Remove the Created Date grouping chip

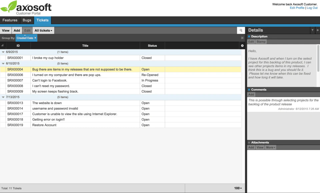pyautogui.click(x=35, y=38)
